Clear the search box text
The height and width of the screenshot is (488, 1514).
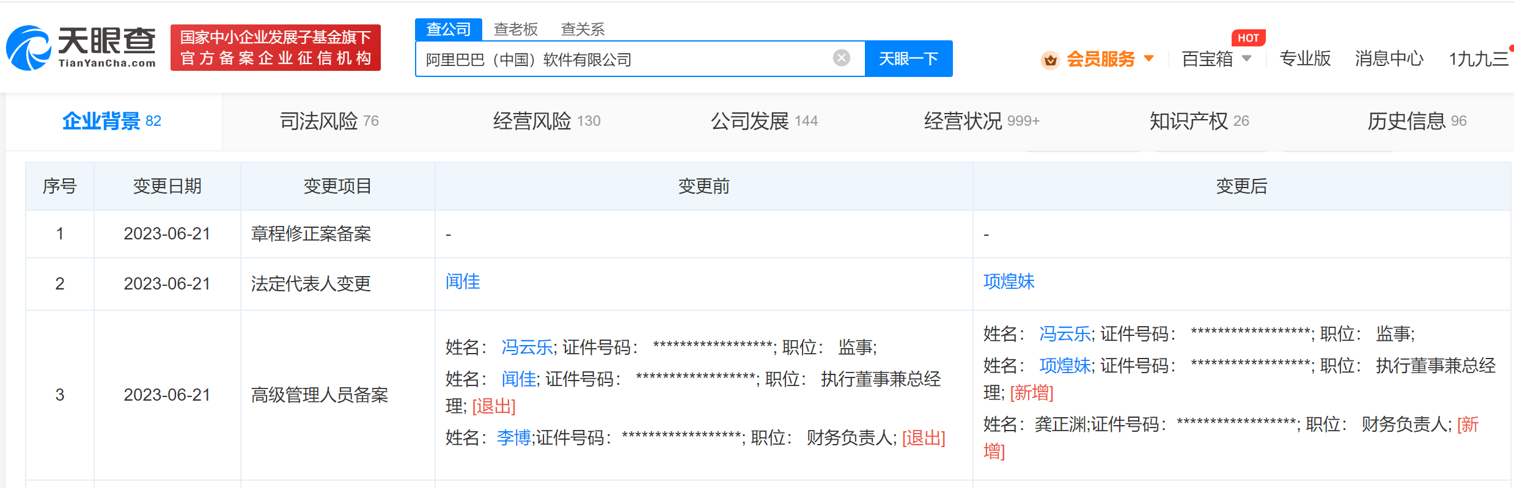[842, 58]
